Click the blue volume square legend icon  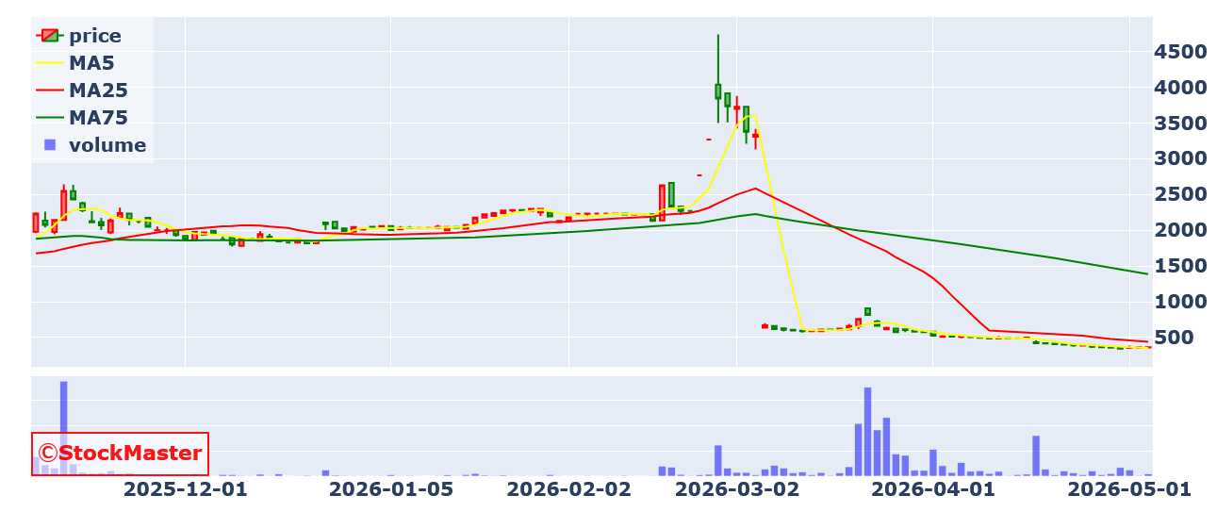coord(50,145)
